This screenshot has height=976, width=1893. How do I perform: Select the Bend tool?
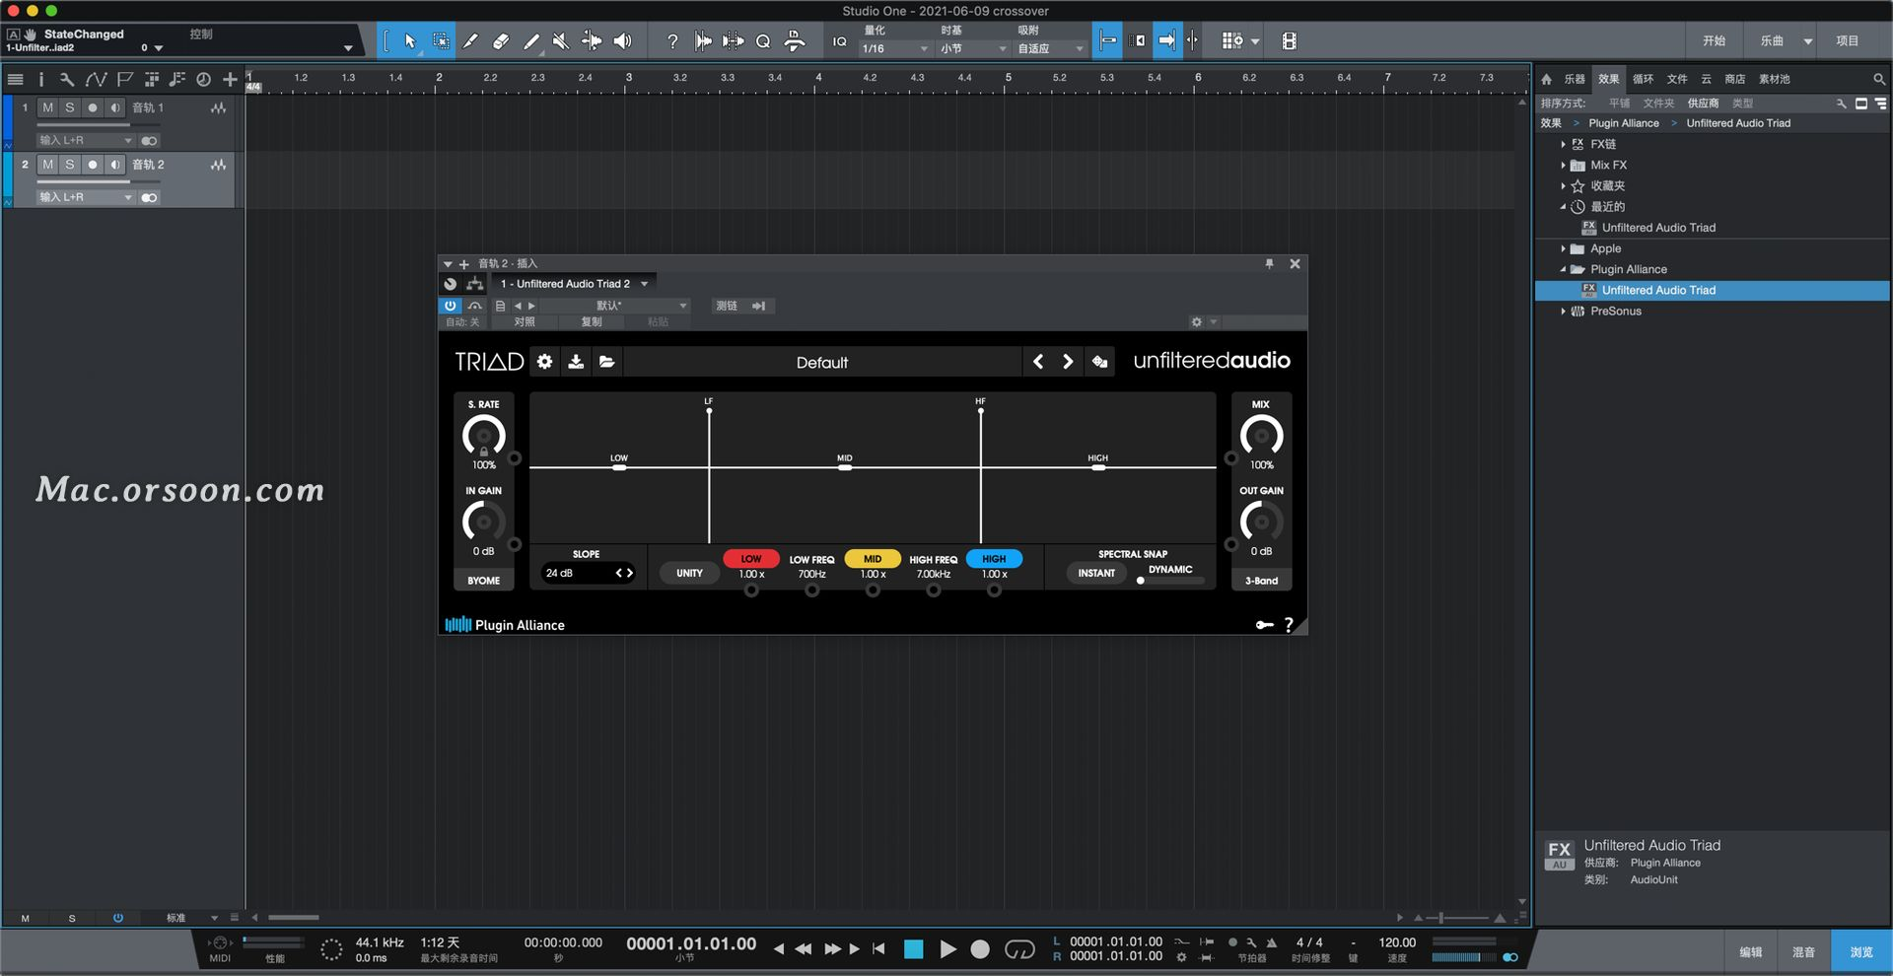click(592, 41)
